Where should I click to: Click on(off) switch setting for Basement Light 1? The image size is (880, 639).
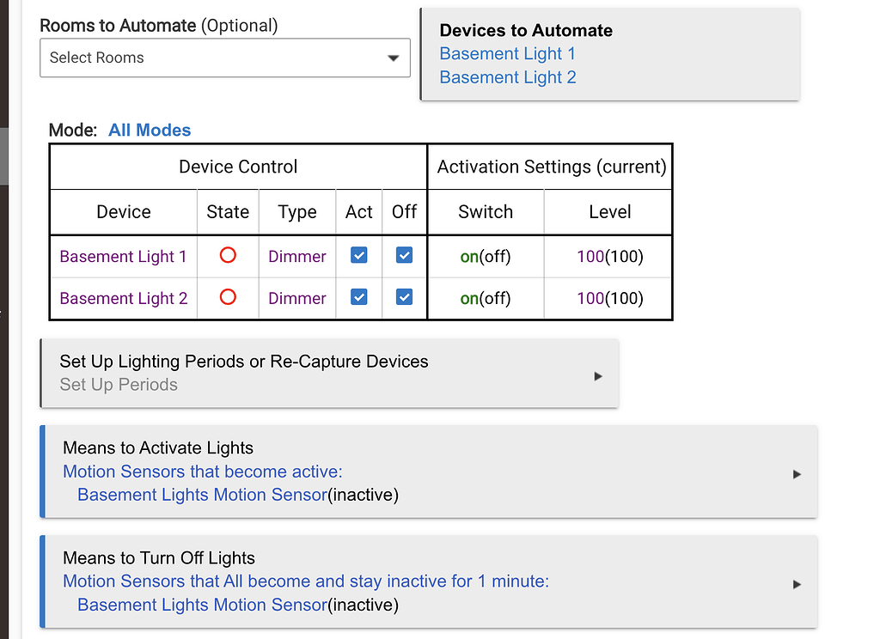[x=485, y=256]
